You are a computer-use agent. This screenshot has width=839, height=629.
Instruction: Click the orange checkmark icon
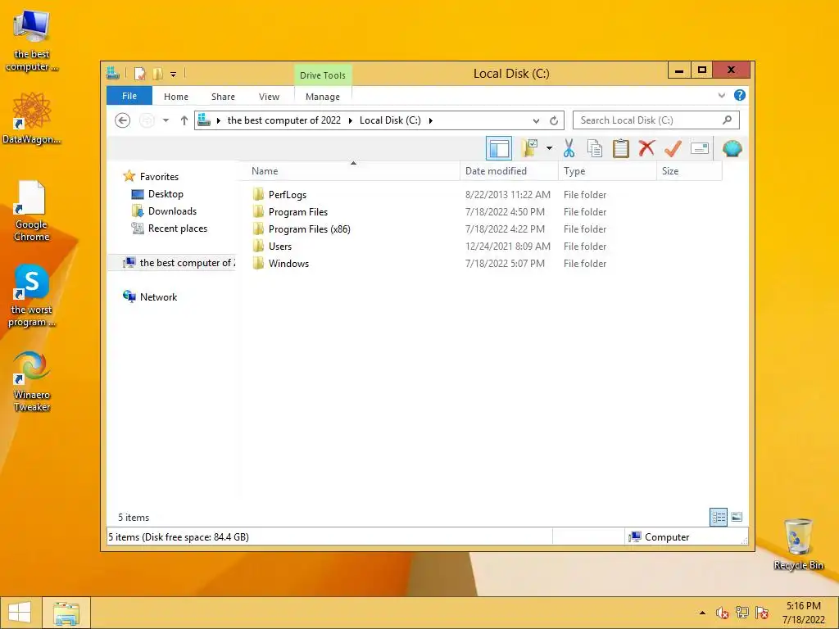point(673,149)
